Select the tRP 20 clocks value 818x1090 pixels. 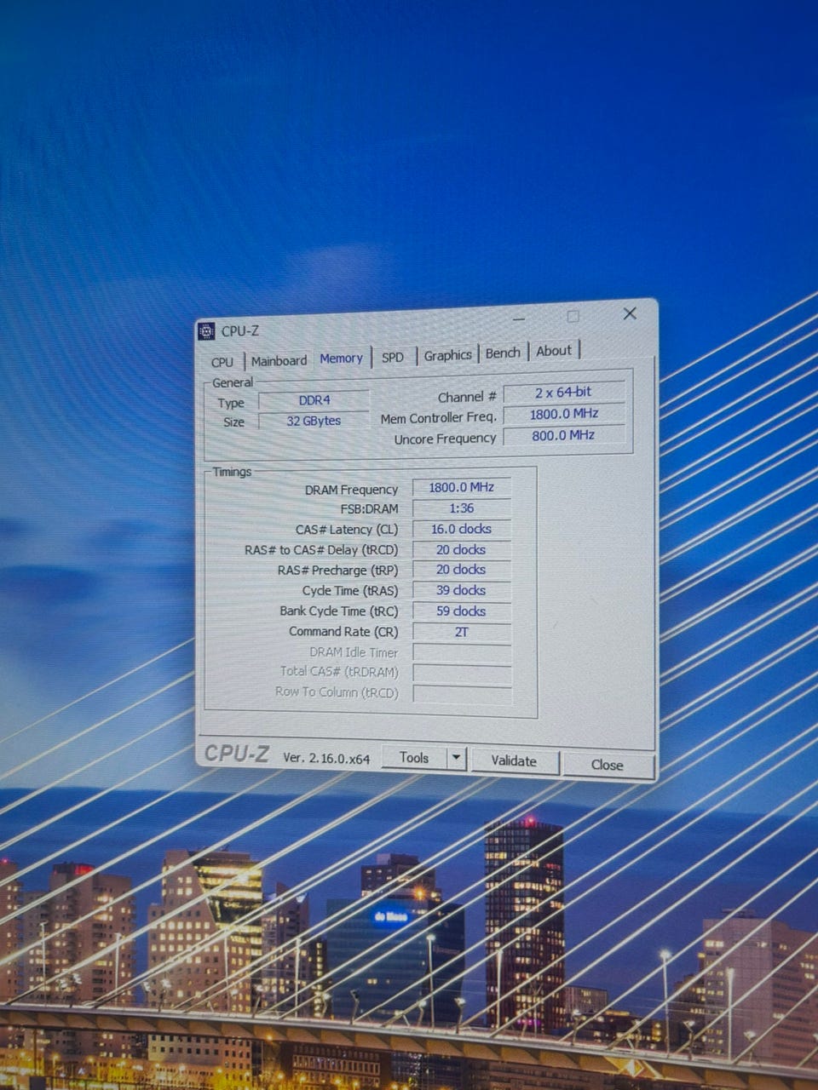click(462, 570)
